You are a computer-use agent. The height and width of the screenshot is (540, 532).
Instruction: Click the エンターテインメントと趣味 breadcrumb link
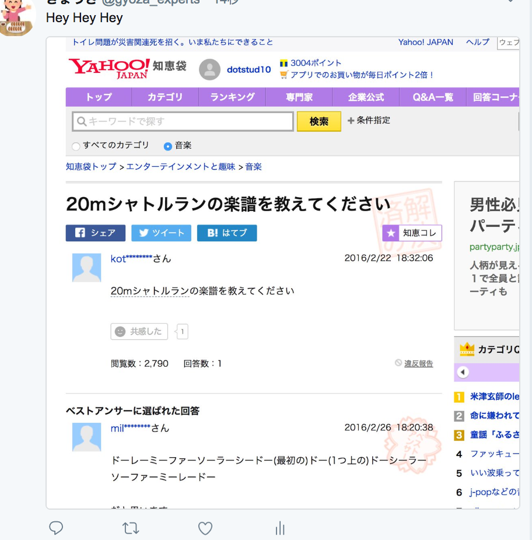click(181, 167)
